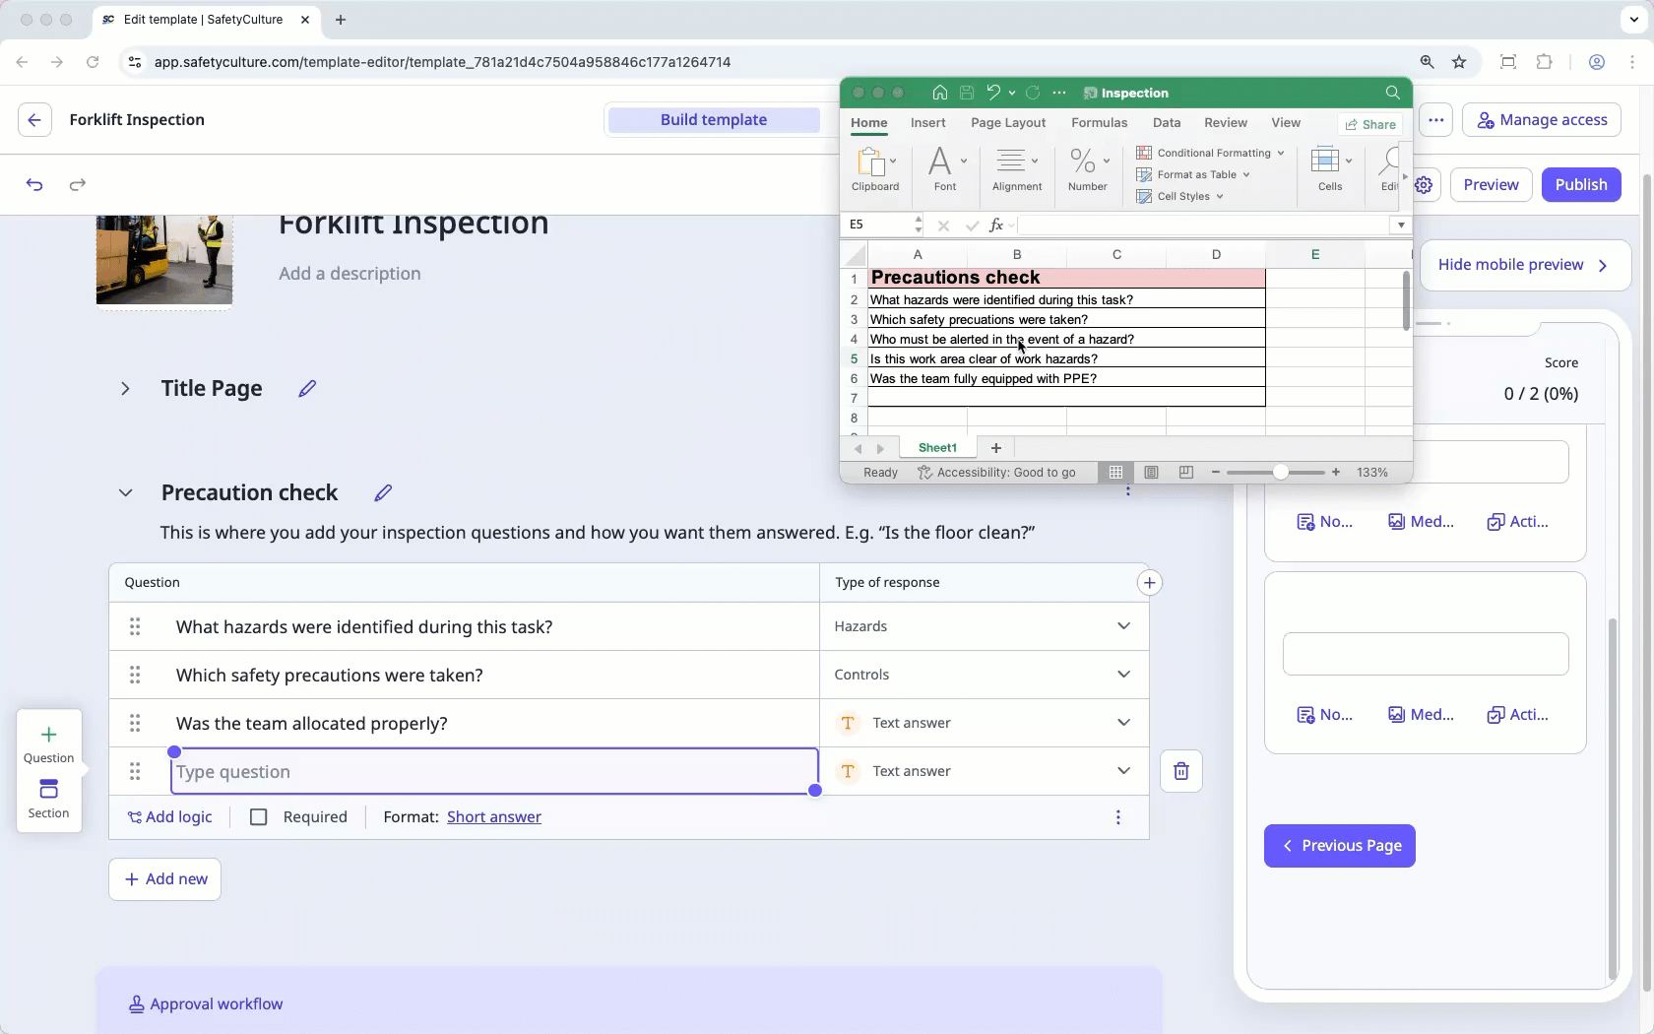This screenshot has width=1654, height=1034.
Task: Adjust the Excel zoom slider
Action: (x=1280, y=473)
